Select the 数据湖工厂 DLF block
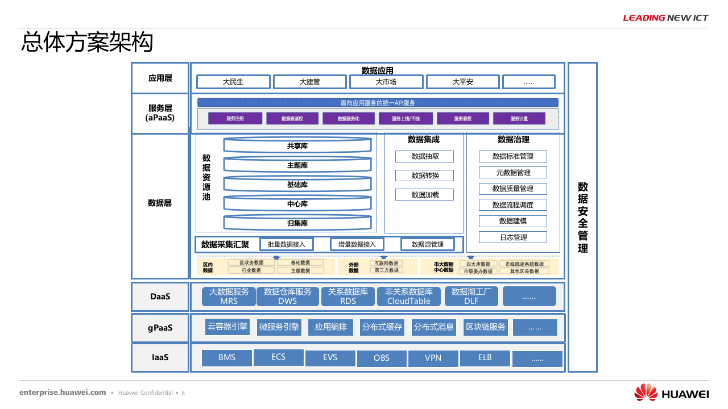The width and height of the screenshot is (728, 409). point(471,296)
